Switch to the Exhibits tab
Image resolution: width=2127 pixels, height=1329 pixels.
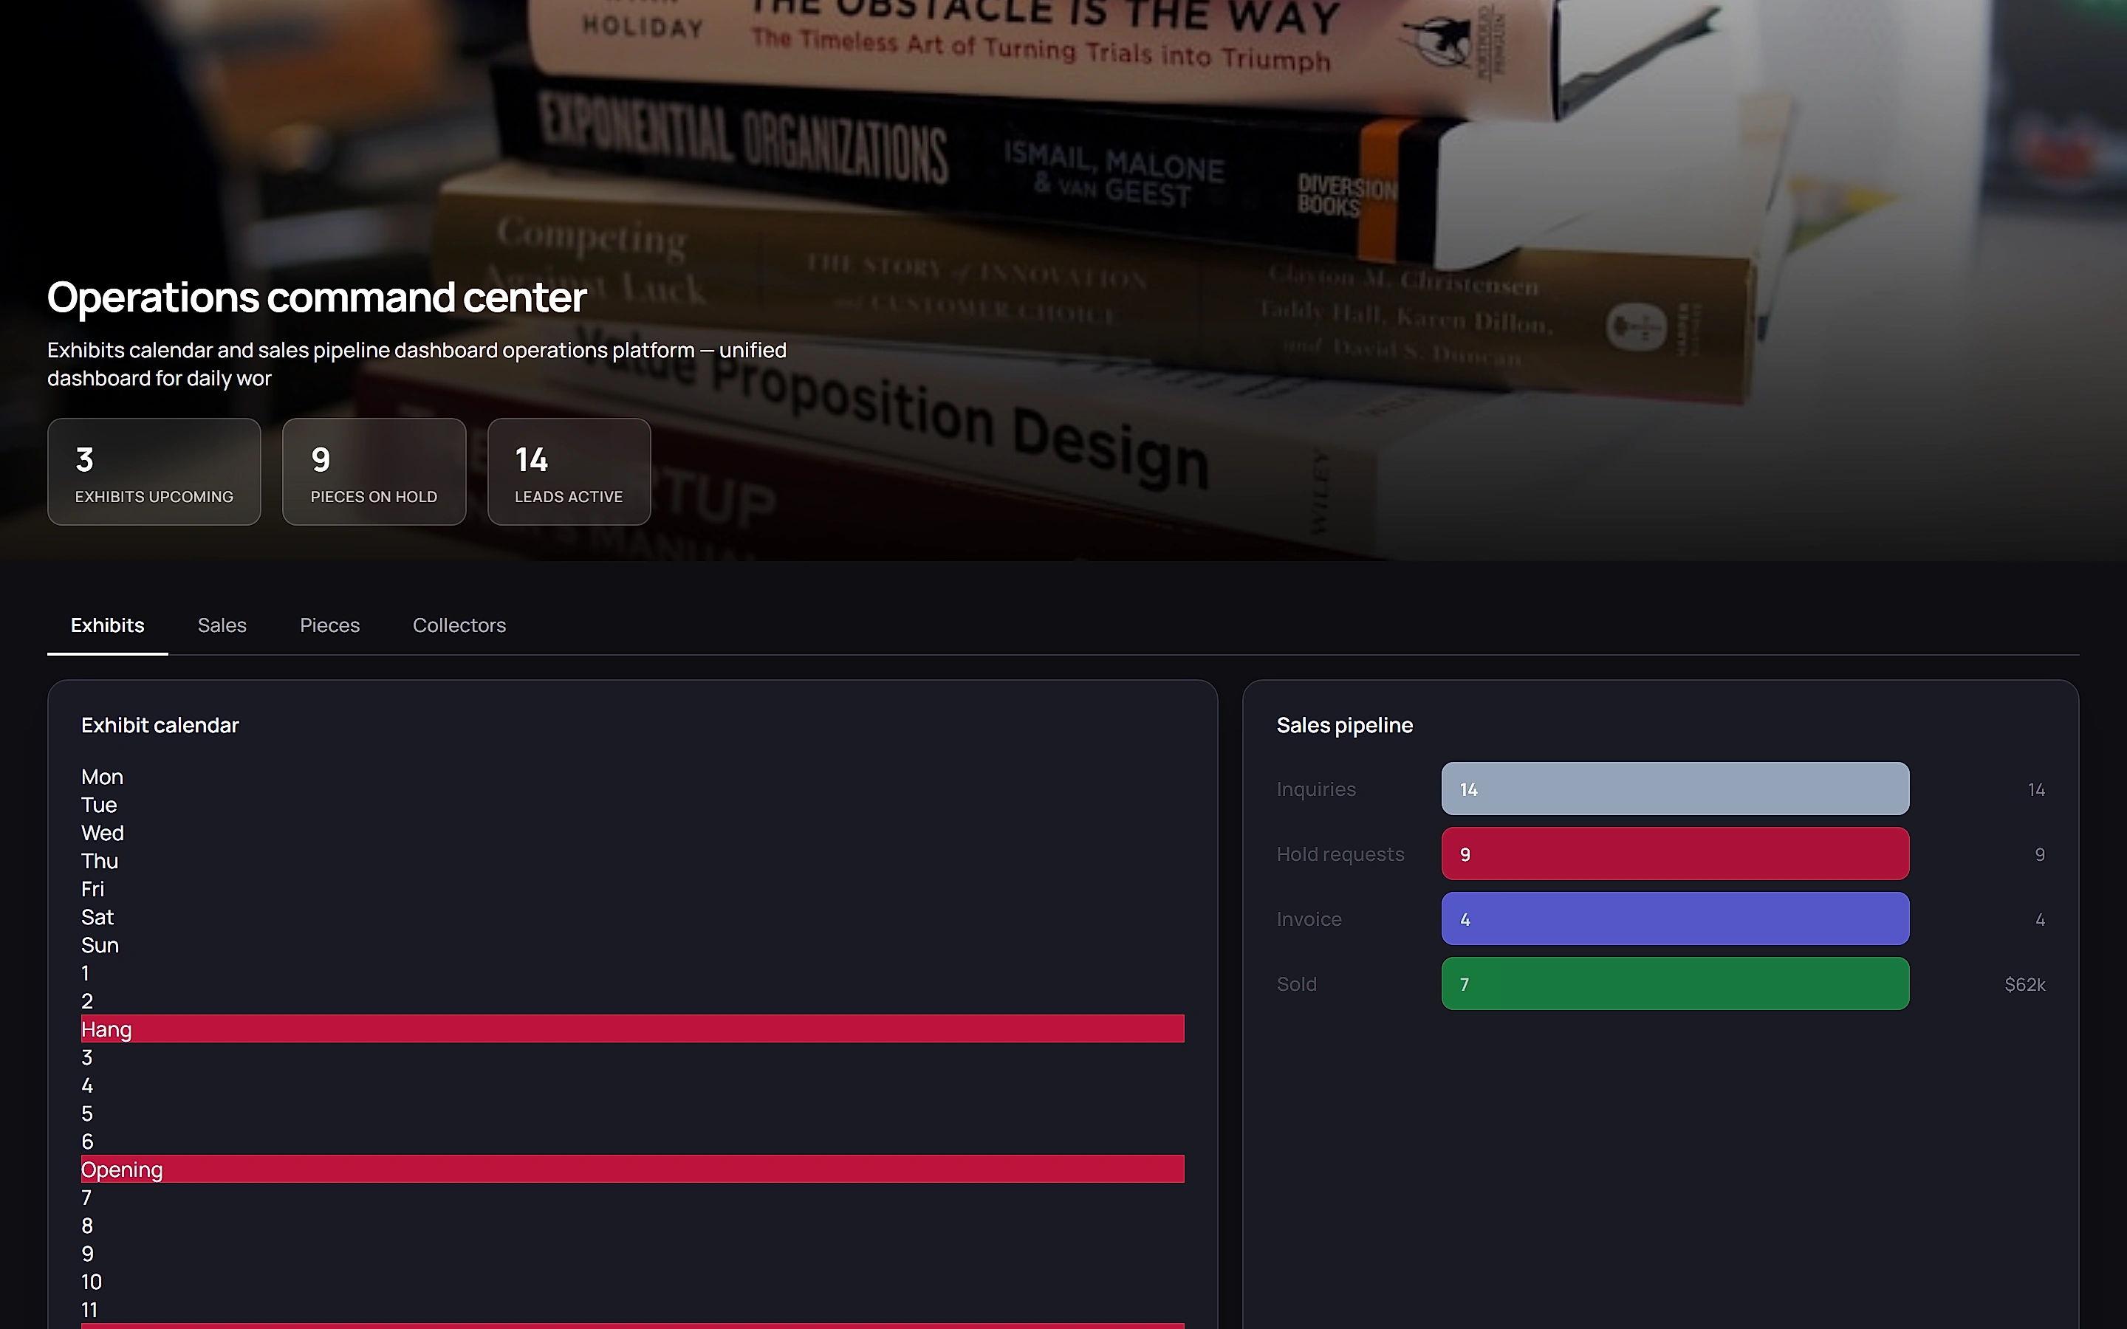107,625
